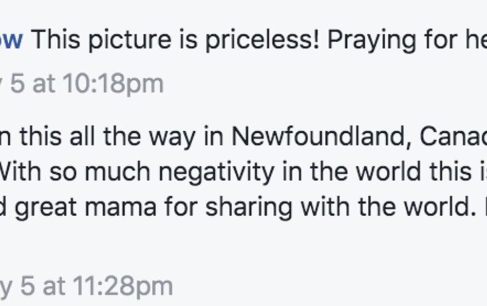The image size is (487, 306).
Task: Click the word "much" in second comment
Action: coord(117,172)
